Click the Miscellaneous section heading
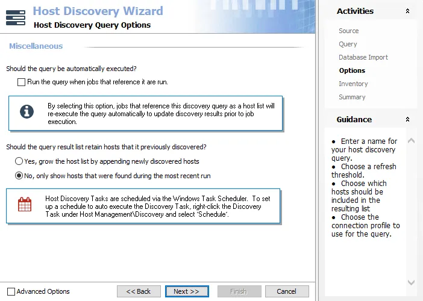423x301 pixels. click(36, 46)
